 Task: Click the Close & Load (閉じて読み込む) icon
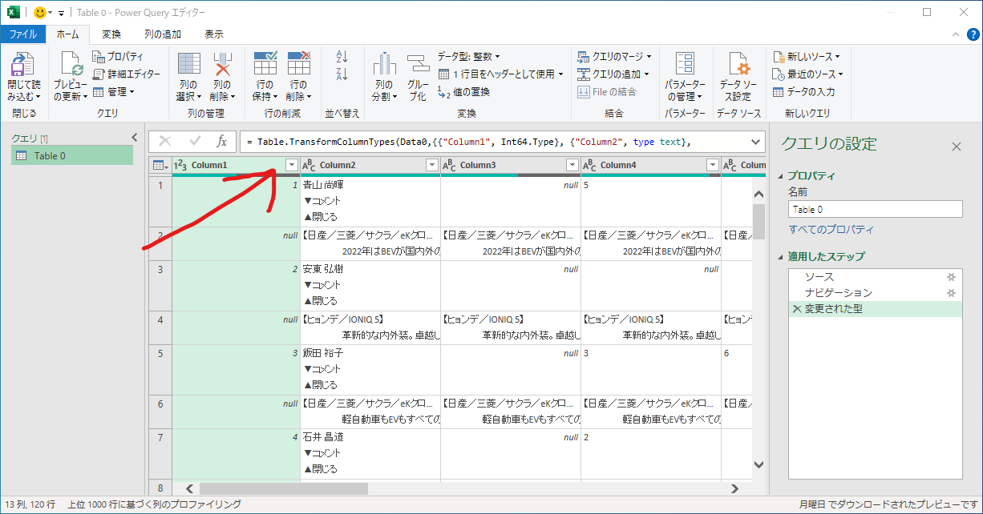(23, 66)
